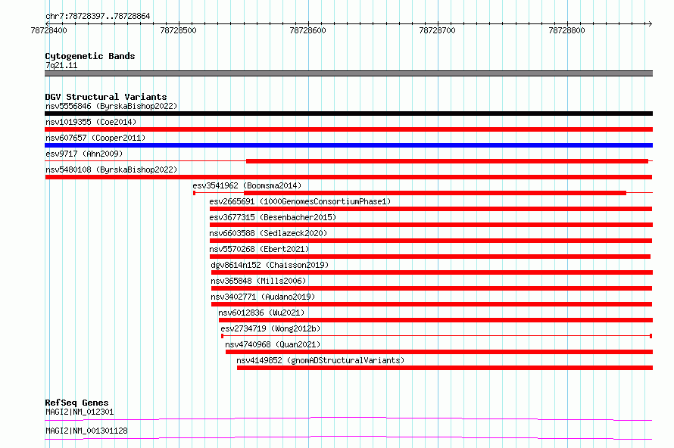Viewport: 674px width, 448px height.
Task: Click the RefSeq Genes track heading
Action: pos(76,403)
